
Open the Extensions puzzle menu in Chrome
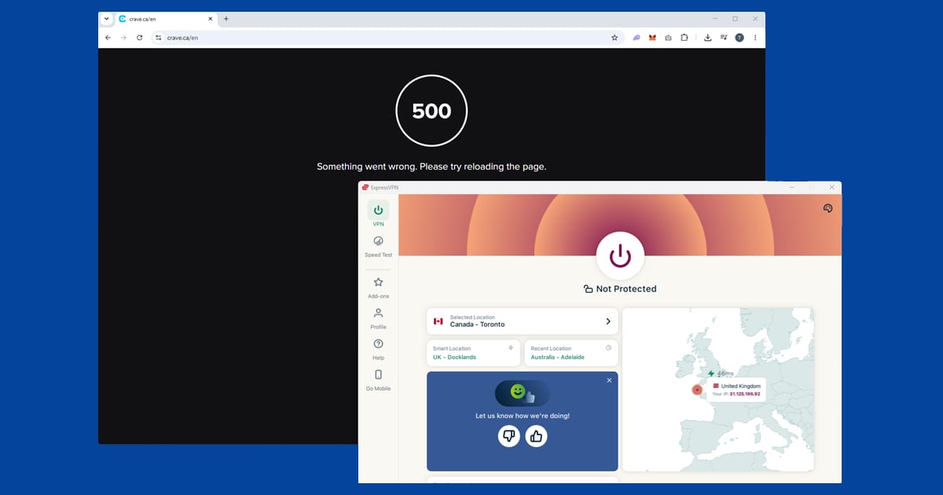point(684,38)
